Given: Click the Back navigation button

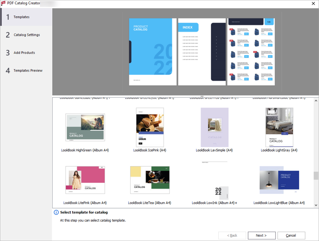Looking at the screenshot, I should coord(232,235).
